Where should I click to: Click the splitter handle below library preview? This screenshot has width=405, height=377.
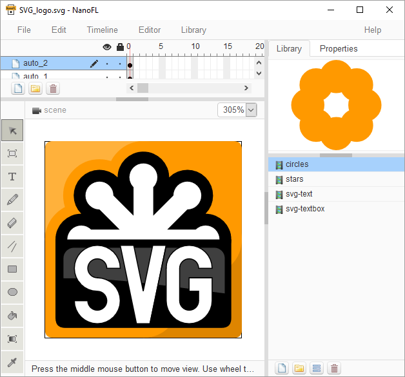pos(336,155)
